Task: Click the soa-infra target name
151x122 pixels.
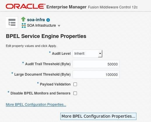Action: point(36,20)
